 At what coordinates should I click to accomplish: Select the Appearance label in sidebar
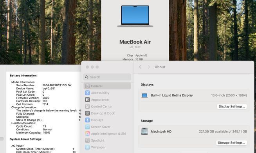[x=100, y=100]
